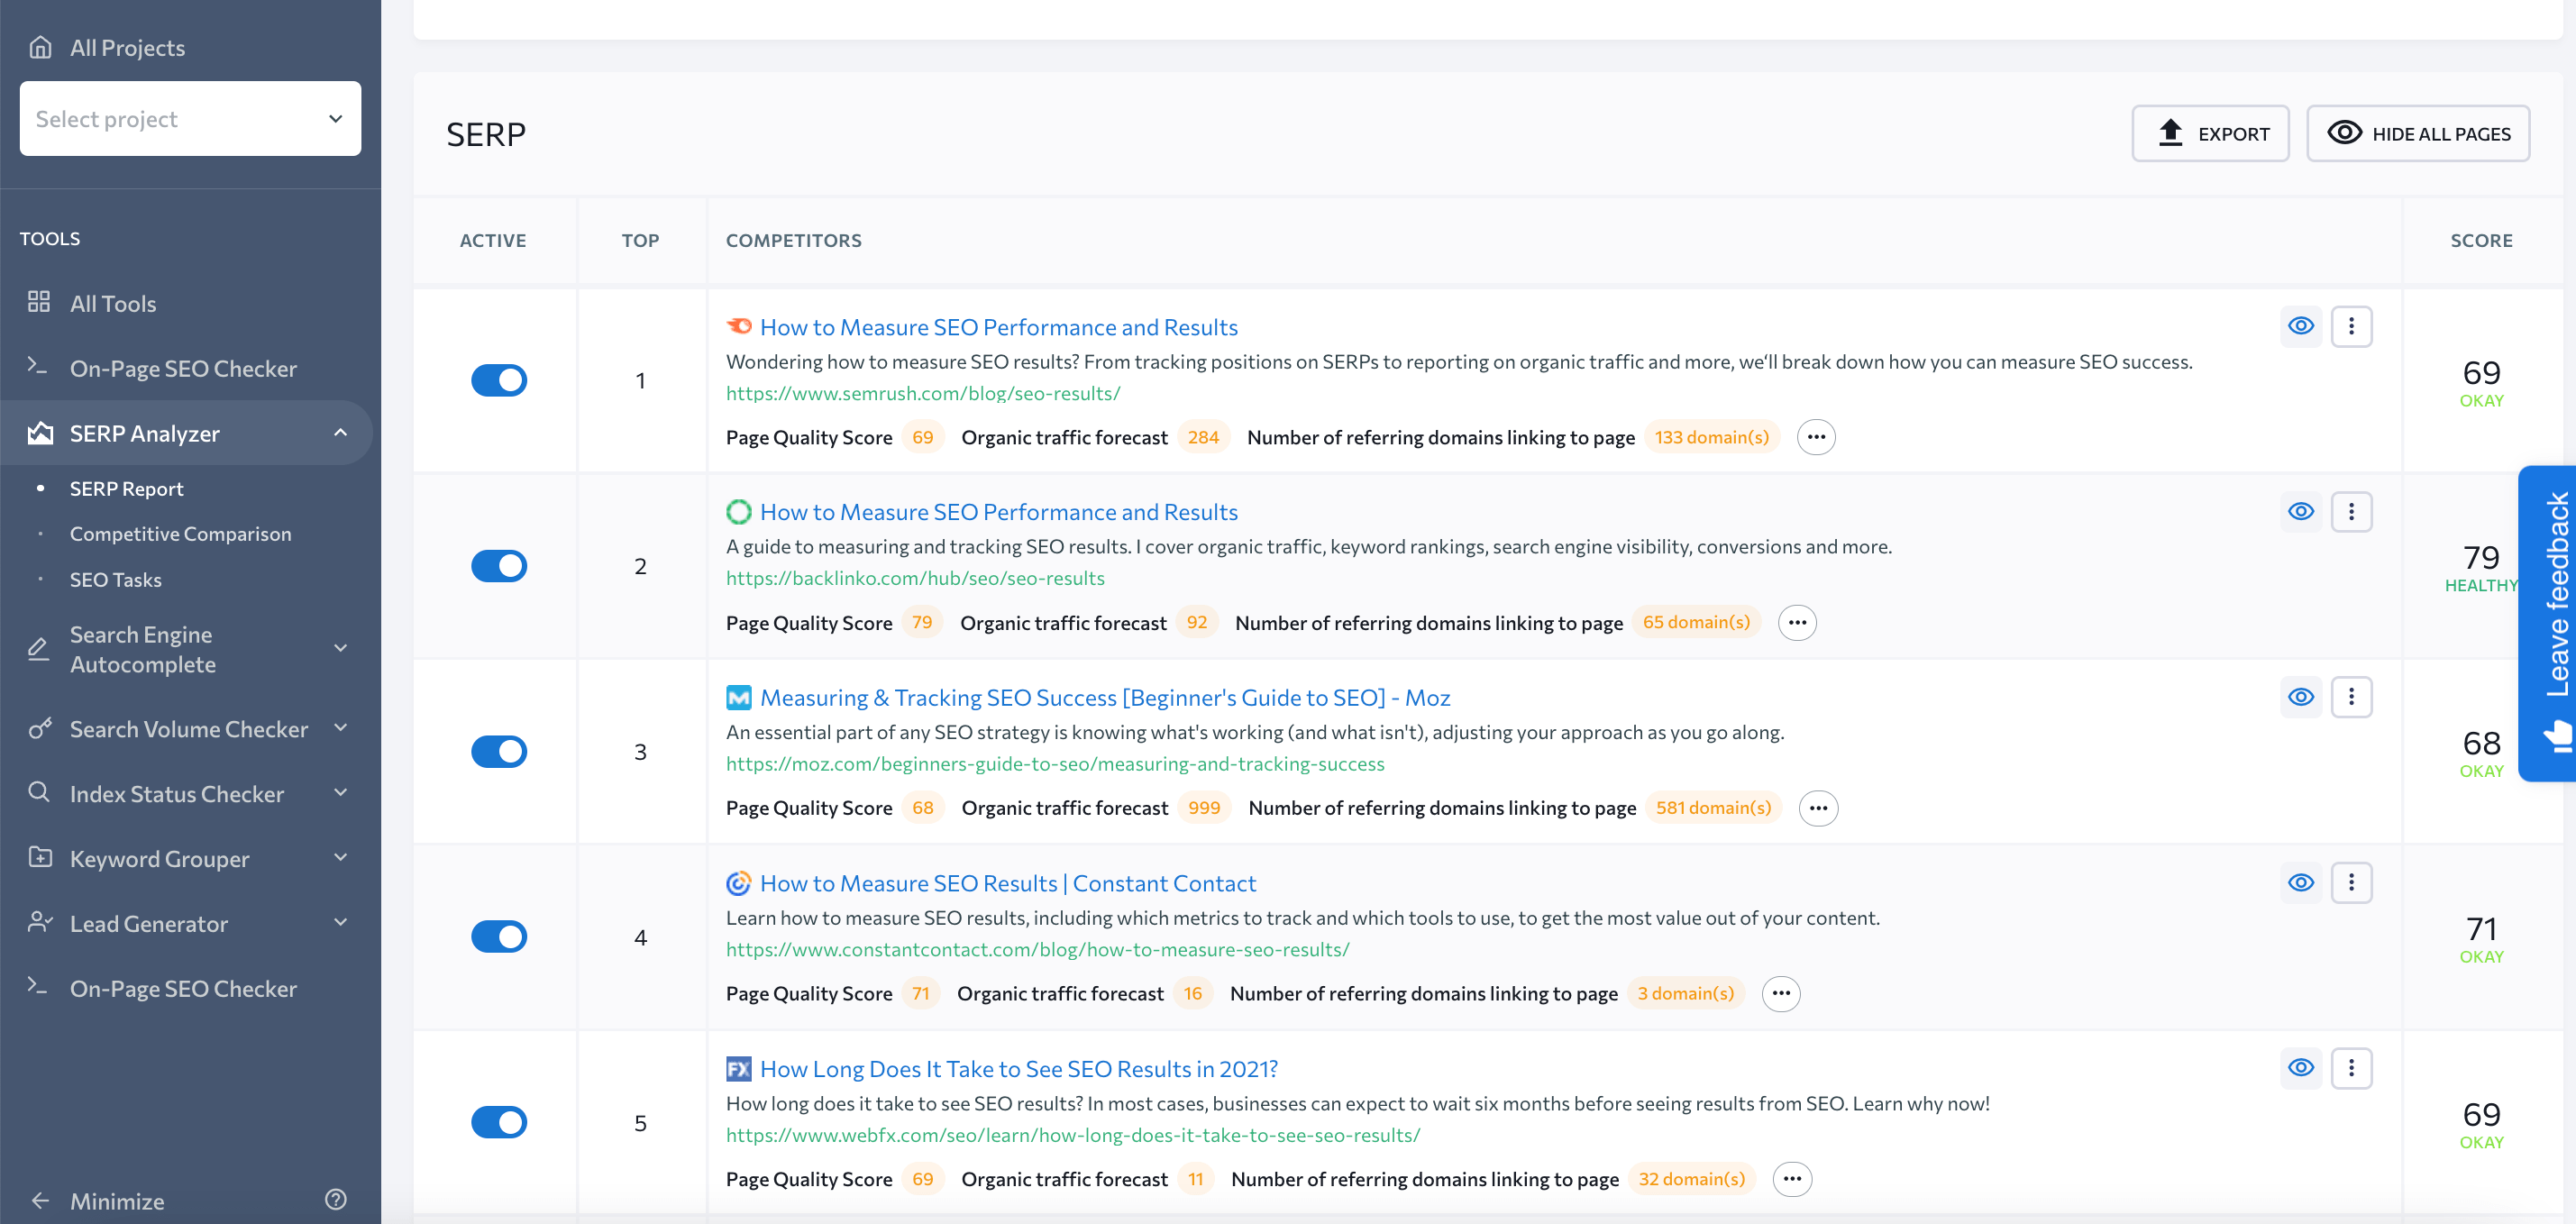Toggle active switch for result 5
This screenshot has height=1224, width=2576.
(x=499, y=1122)
